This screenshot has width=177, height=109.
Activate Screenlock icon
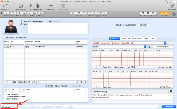tap(172, 6)
